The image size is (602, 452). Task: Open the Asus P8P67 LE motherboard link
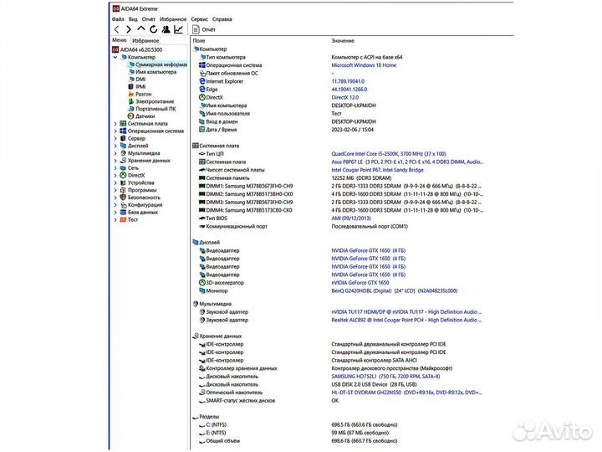[407, 162]
